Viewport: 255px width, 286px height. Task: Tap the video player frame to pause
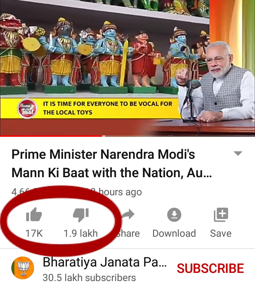(x=127, y=68)
